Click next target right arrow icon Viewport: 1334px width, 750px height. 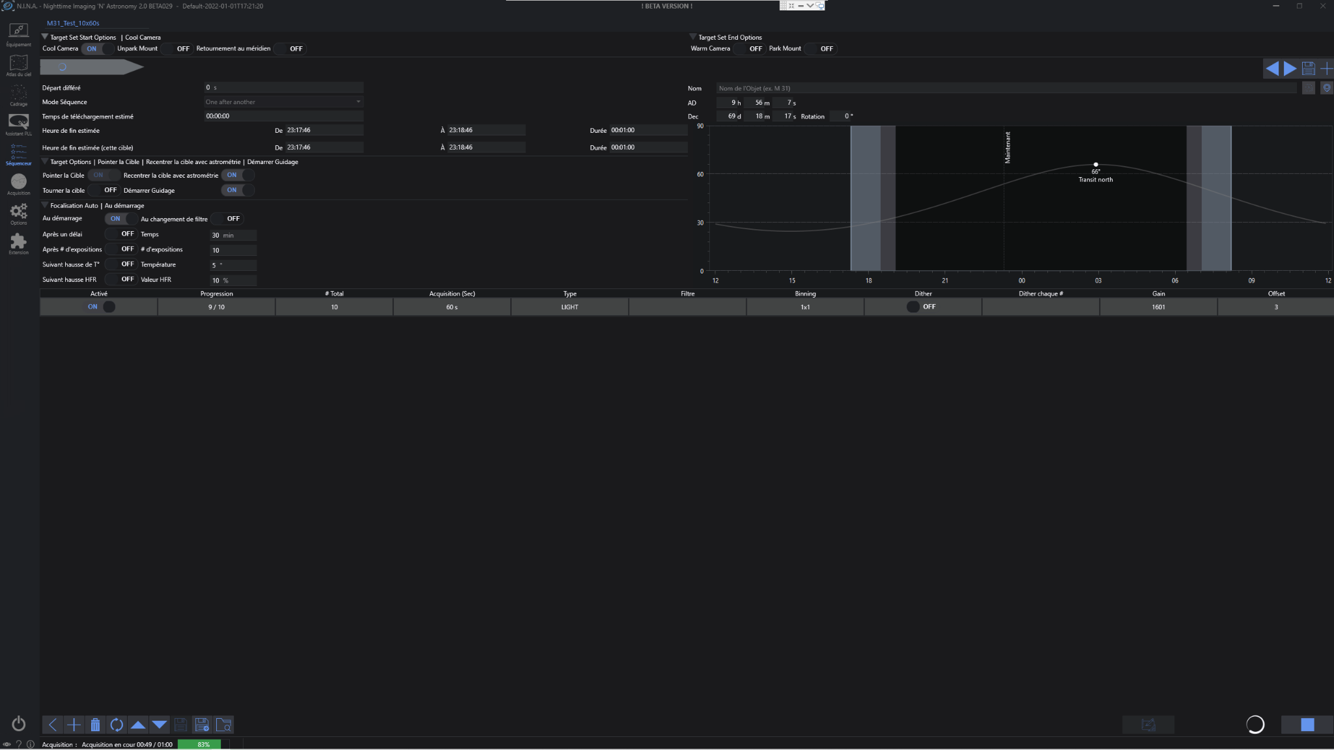(x=1290, y=68)
